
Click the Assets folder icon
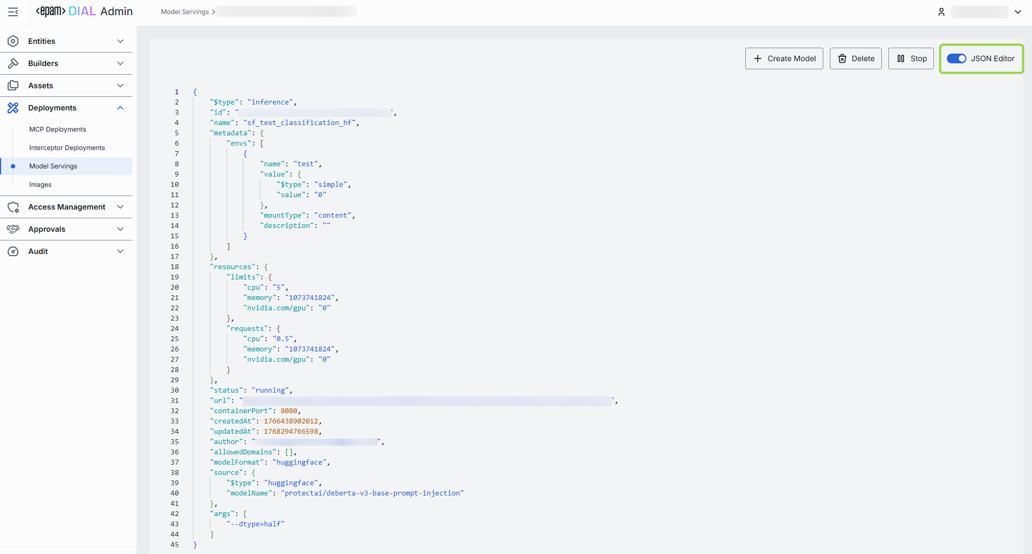(13, 86)
